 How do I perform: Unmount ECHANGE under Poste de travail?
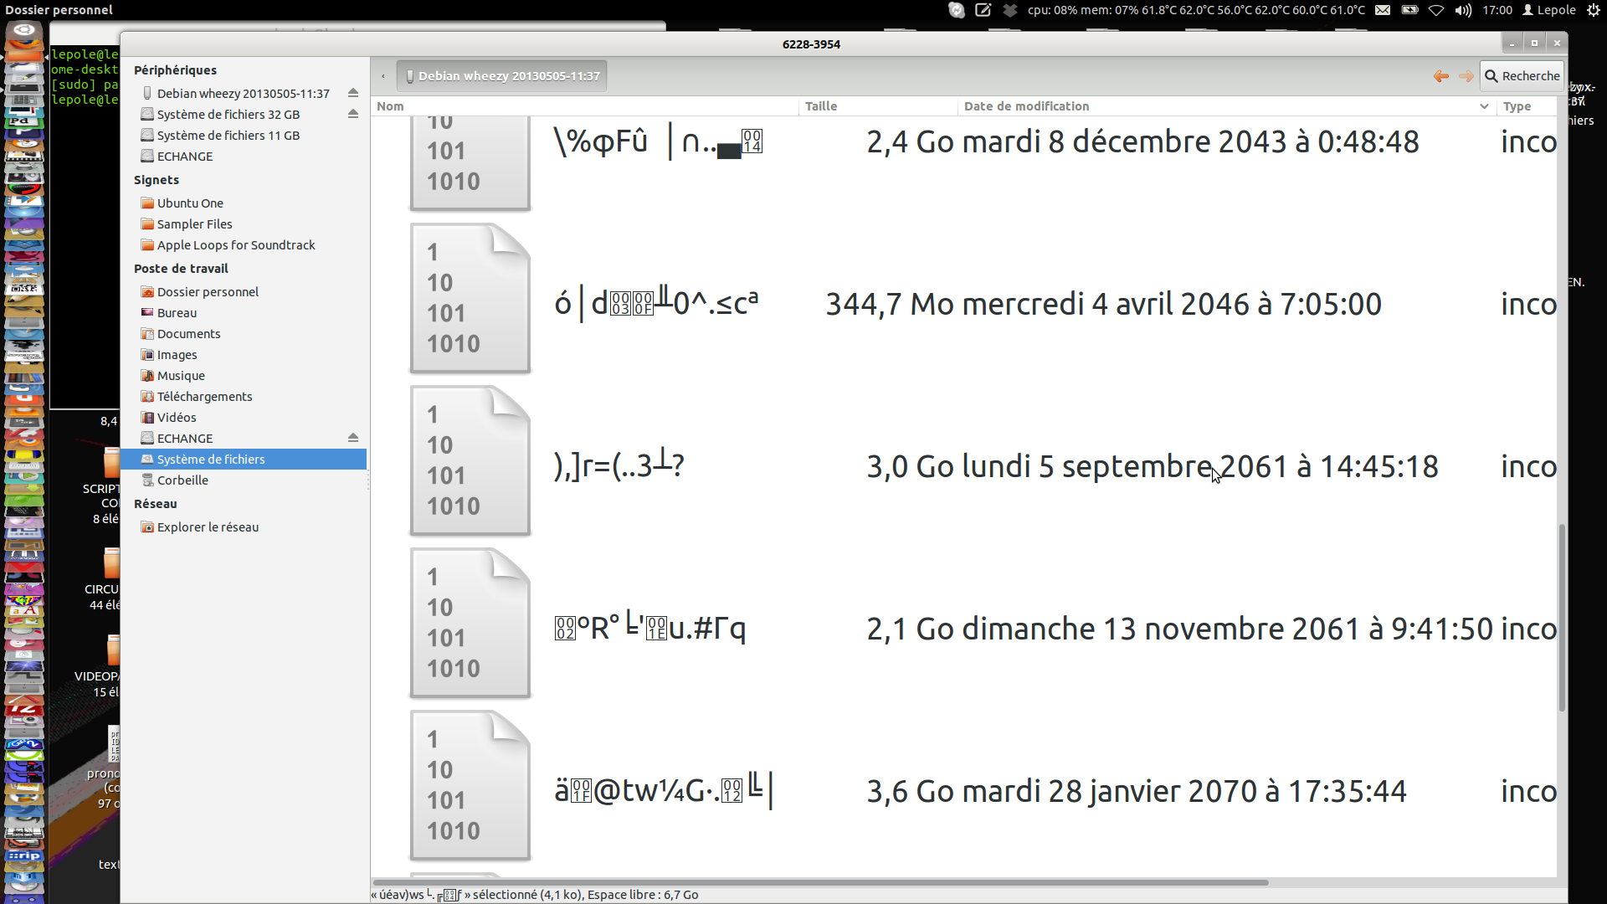tap(353, 438)
